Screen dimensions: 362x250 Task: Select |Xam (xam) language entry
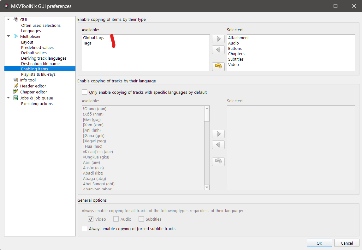coord(93,125)
